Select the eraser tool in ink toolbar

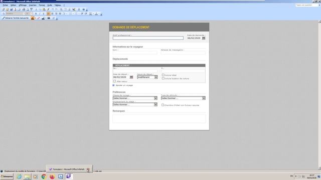click(38, 18)
